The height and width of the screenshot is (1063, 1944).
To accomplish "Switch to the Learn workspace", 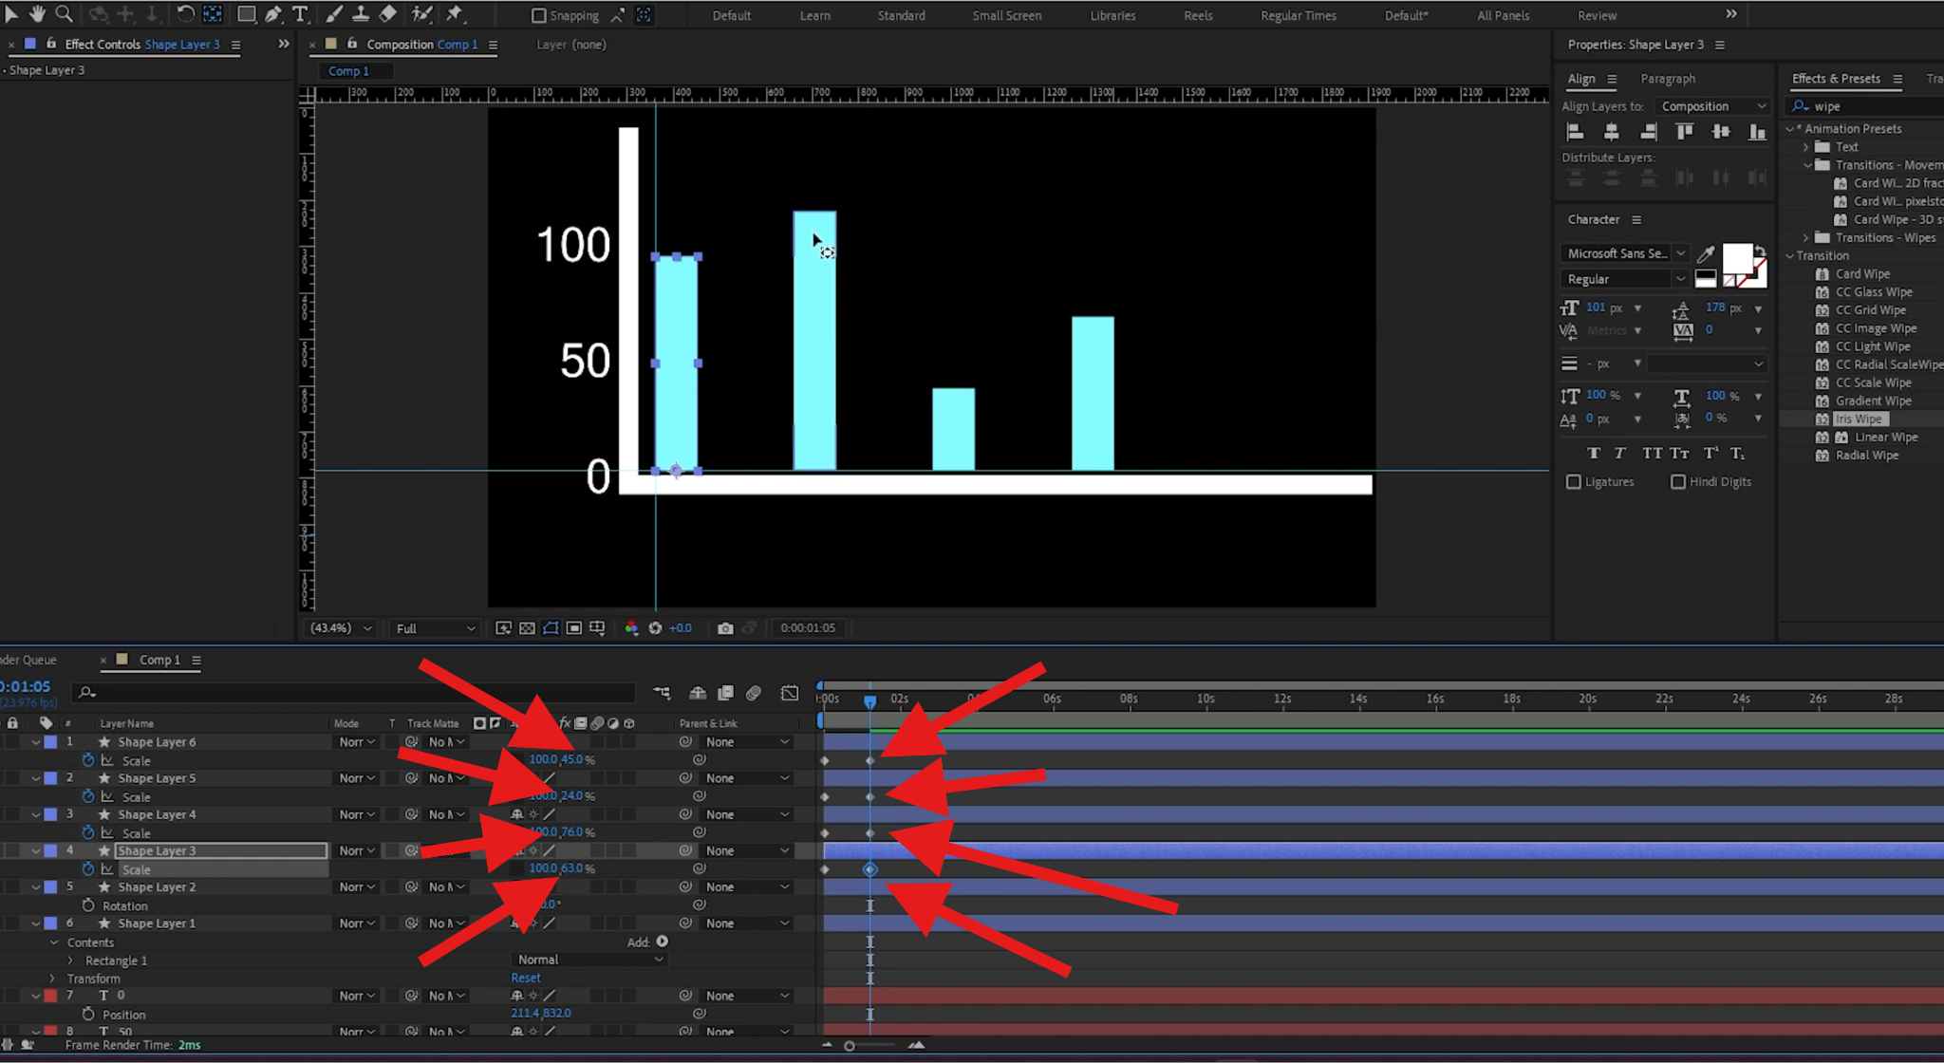I will 815,14.
